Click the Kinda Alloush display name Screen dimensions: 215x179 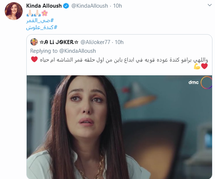pos(44,6)
